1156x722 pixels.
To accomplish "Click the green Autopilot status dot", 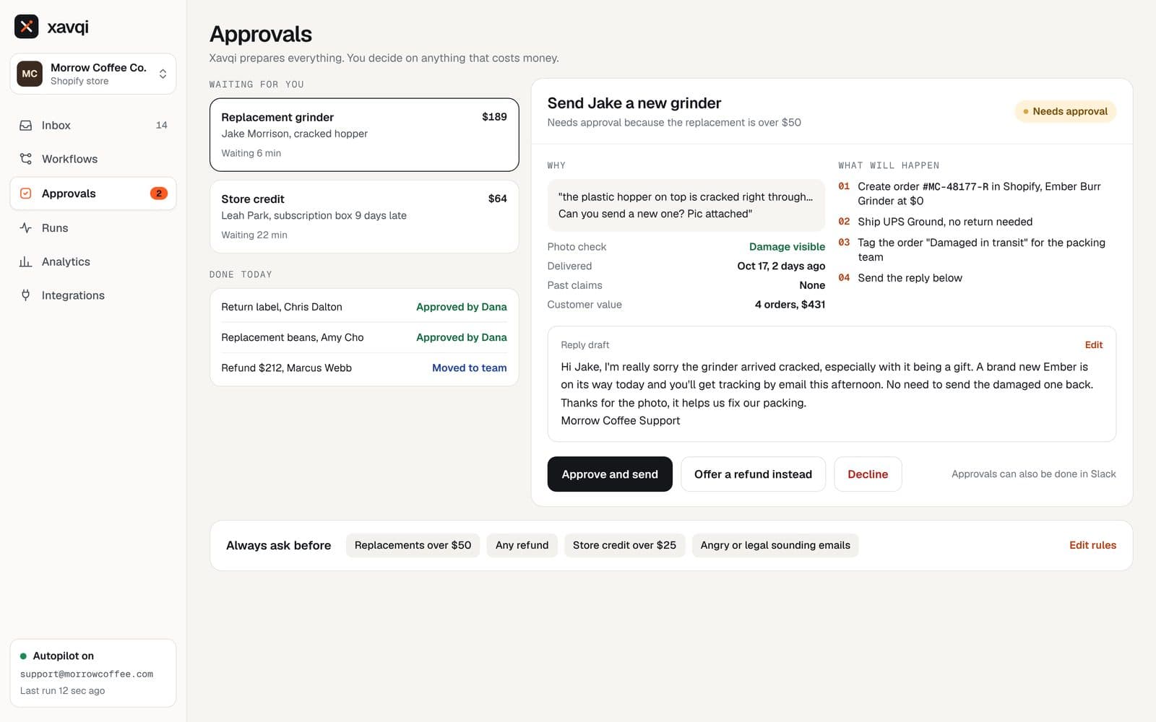I will (23, 656).
